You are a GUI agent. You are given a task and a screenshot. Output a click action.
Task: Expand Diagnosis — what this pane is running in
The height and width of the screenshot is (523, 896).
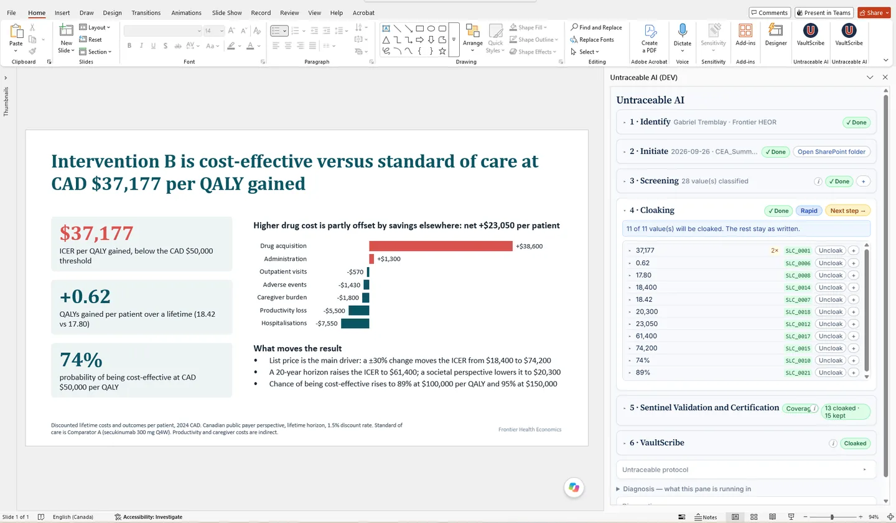point(684,489)
